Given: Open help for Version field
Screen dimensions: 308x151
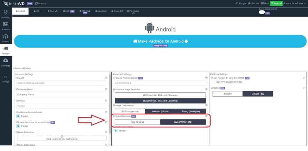Looking at the screenshot, I should click(x=106, y=100).
